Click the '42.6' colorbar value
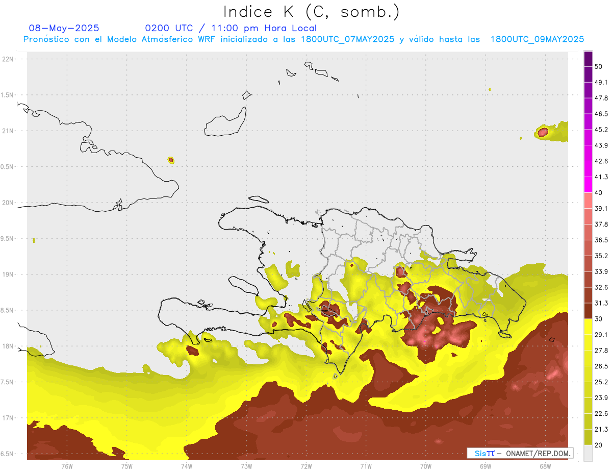The height and width of the screenshot is (473, 612). click(x=601, y=161)
